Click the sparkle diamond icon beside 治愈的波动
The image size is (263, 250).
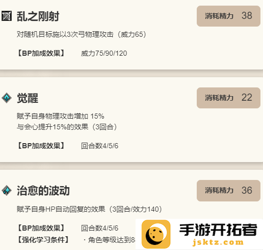pos(7,190)
